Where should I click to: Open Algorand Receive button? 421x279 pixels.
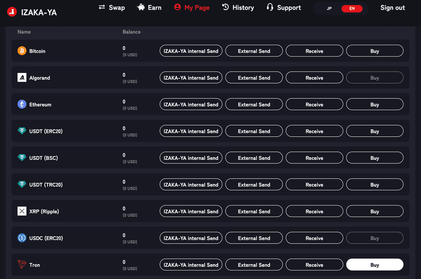[x=315, y=78]
